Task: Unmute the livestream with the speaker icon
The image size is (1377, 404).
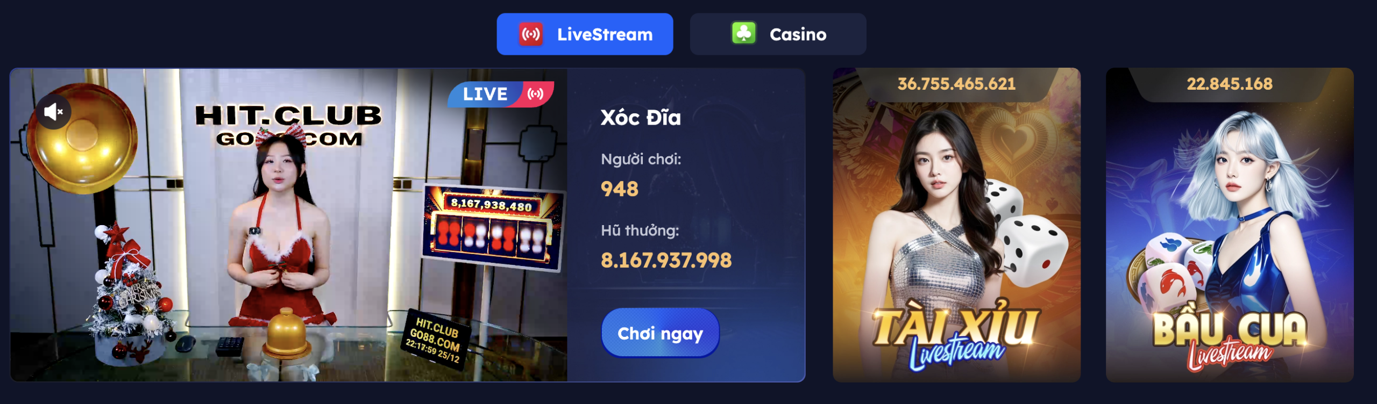Action: [x=53, y=112]
